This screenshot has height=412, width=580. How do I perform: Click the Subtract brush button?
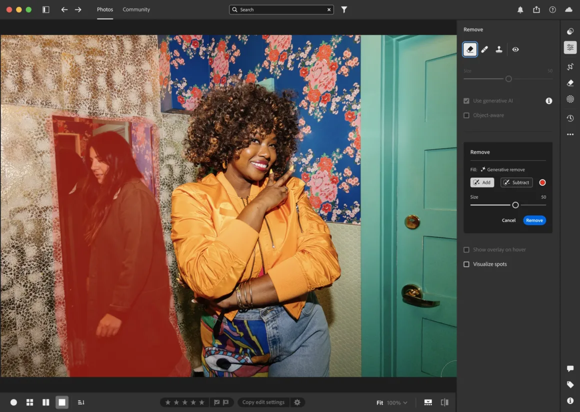516,183
